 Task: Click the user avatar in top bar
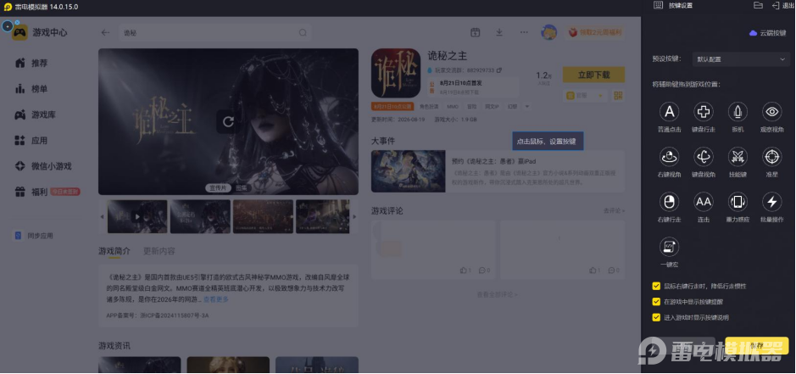[x=548, y=32]
